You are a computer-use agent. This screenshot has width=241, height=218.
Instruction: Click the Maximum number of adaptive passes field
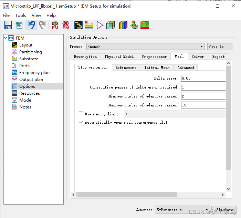[x=203, y=105]
